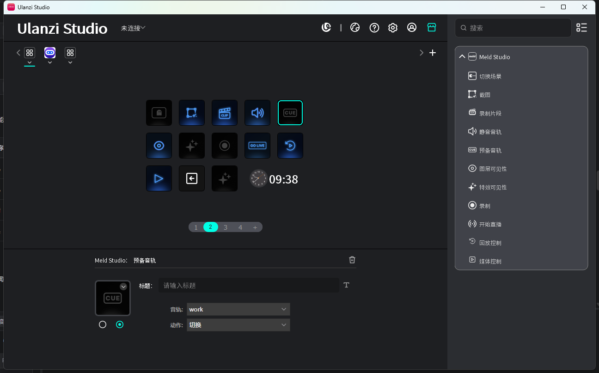Expand the 动作 切换 dropdown
Viewport: 599px width, 373px height.
click(238, 325)
